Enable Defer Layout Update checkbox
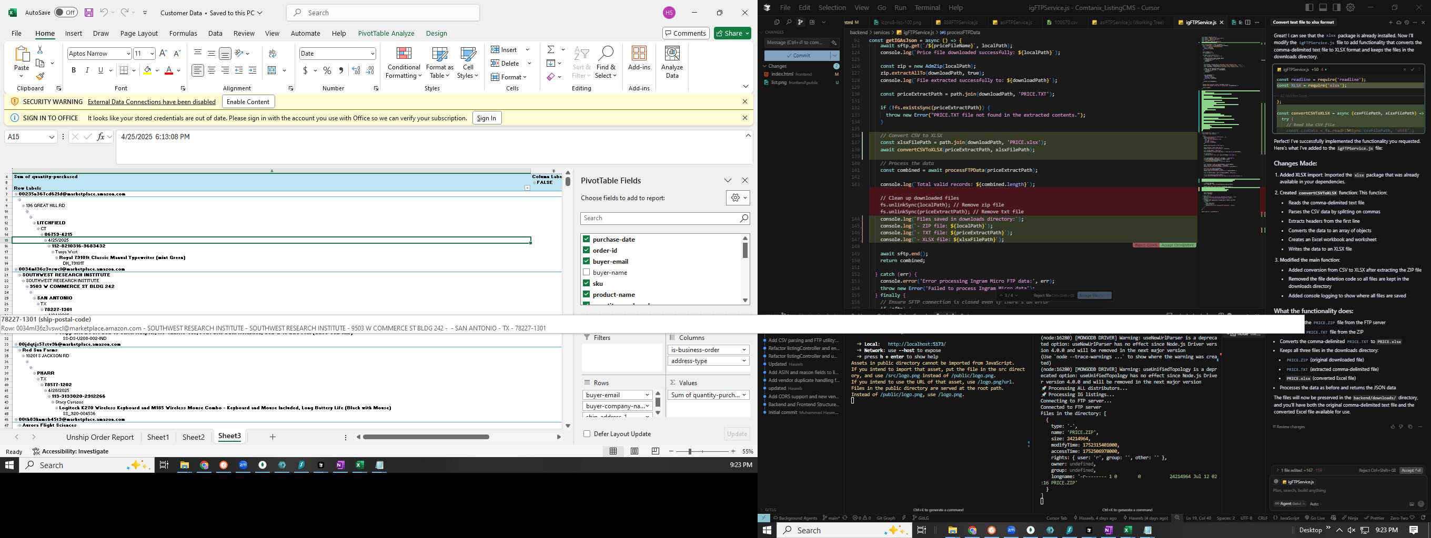 point(587,434)
